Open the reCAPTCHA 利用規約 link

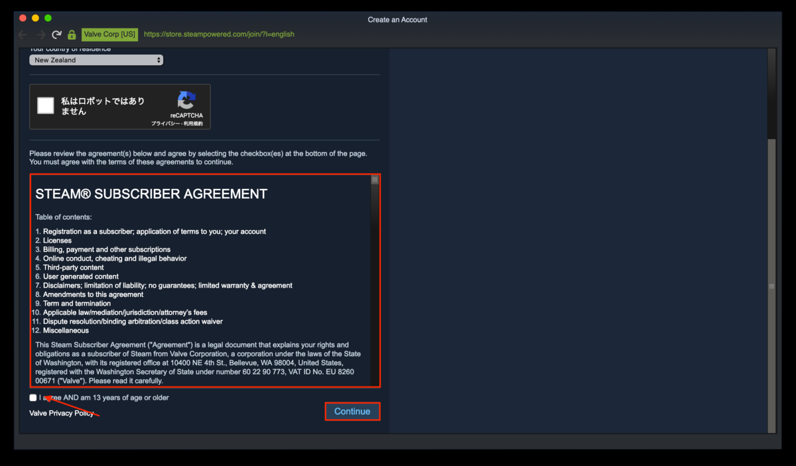tap(193, 124)
